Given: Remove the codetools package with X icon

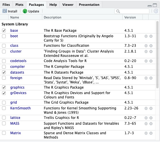Looking at the screenshot, I should point(151,61).
